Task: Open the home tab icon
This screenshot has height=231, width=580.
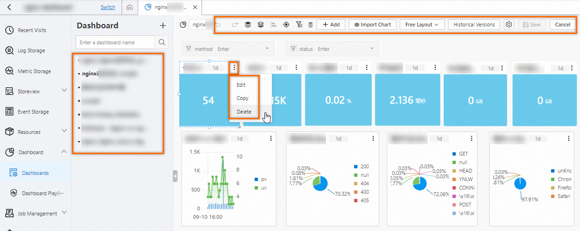Action: [x=130, y=7]
